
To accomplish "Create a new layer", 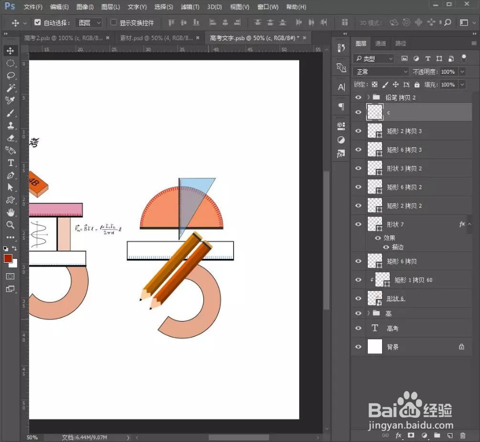I will [x=450, y=435].
